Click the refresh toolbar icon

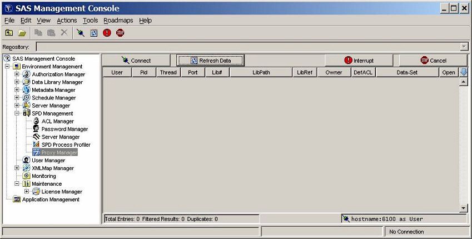coord(93,33)
